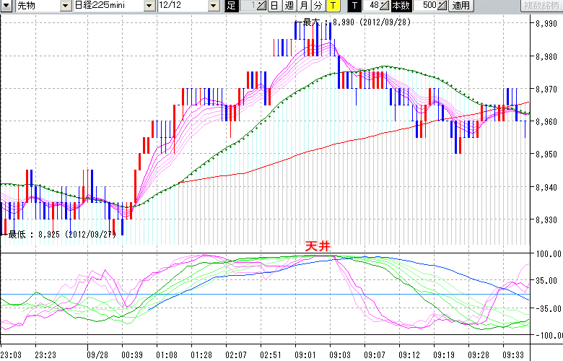
Task: Expand the 12/12 contract month dropdown
Action: point(213,6)
